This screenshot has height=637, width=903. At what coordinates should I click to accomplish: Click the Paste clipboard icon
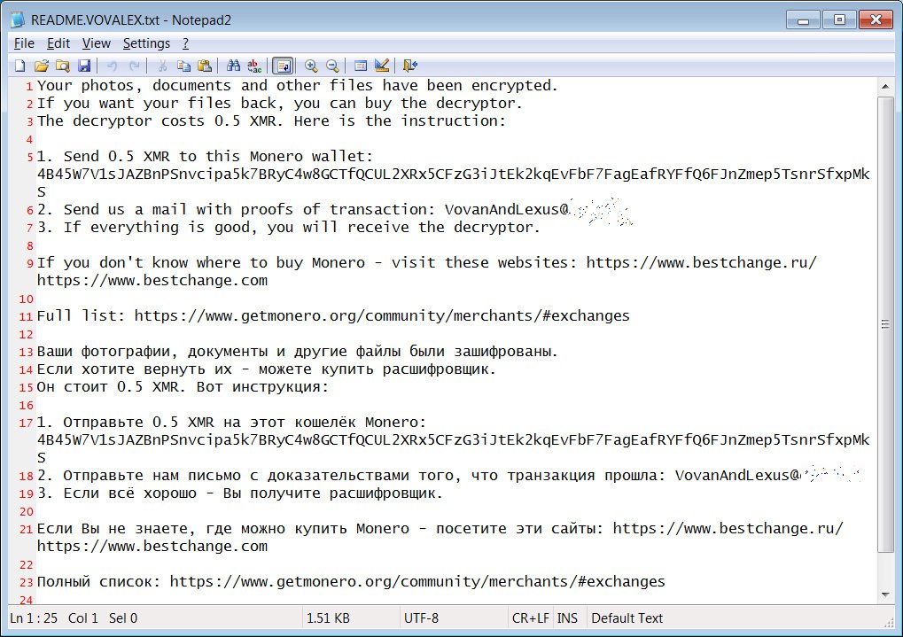pos(205,66)
